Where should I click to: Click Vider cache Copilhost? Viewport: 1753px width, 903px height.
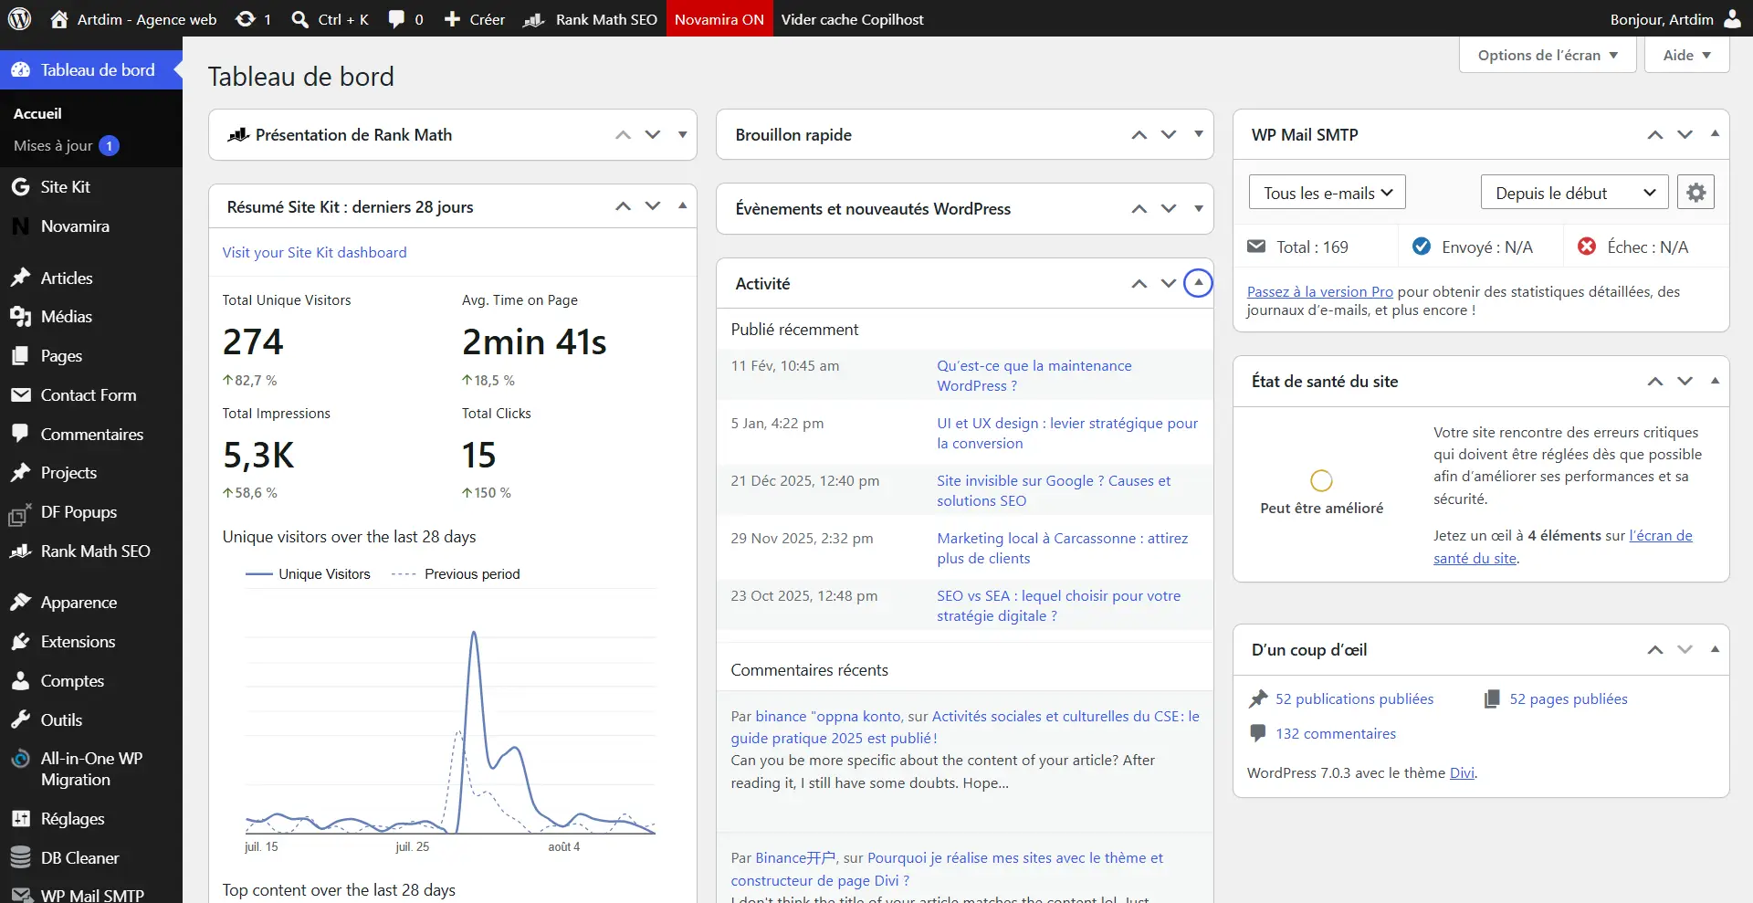point(852,19)
